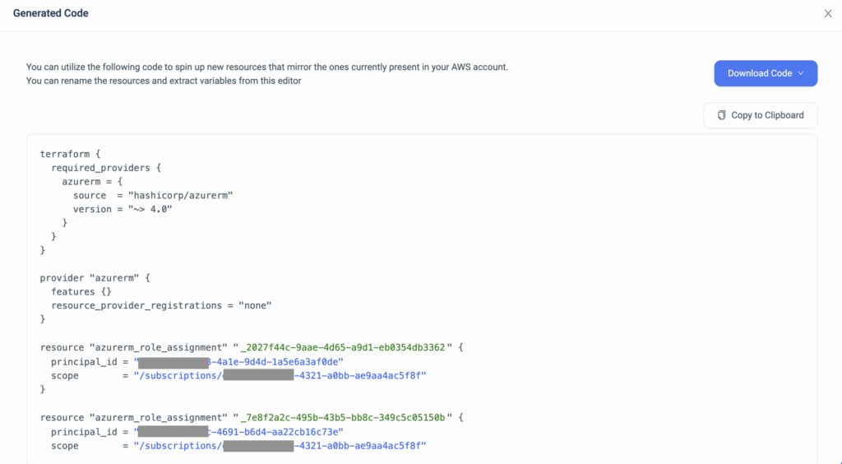
Task: Click the first principal_id value ending 1a5e6a3af0de
Action: [x=238, y=361]
